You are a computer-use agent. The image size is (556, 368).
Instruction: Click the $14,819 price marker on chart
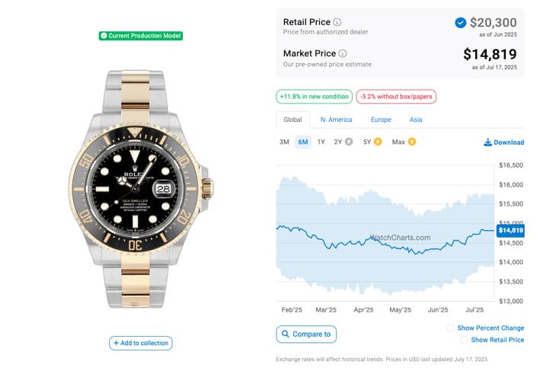pyautogui.click(x=510, y=231)
